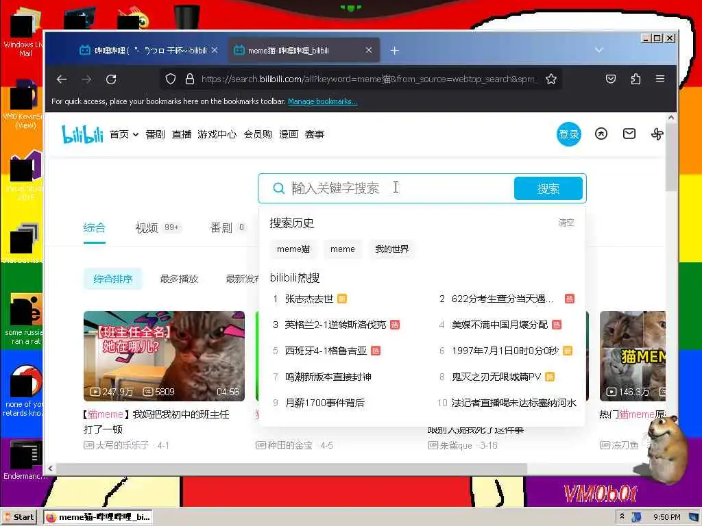The image size is (702, 526).
Task: Open hot search 张志杰去世
Action: click(309, 299)
